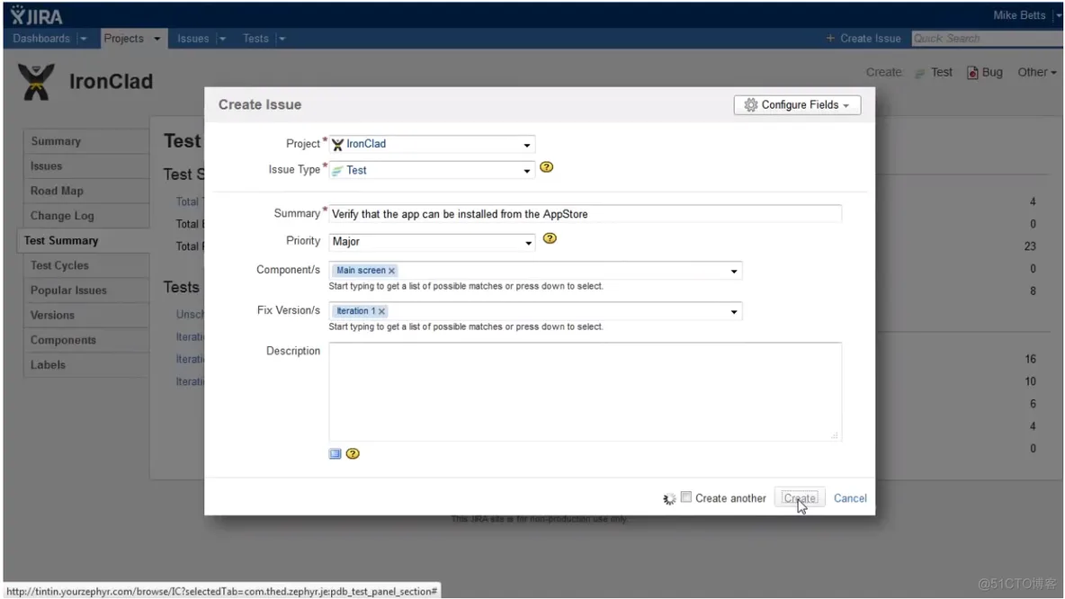Open the Priority Major dropdown
Screen dimensions: 1065x599
click(x=432, y=242)
